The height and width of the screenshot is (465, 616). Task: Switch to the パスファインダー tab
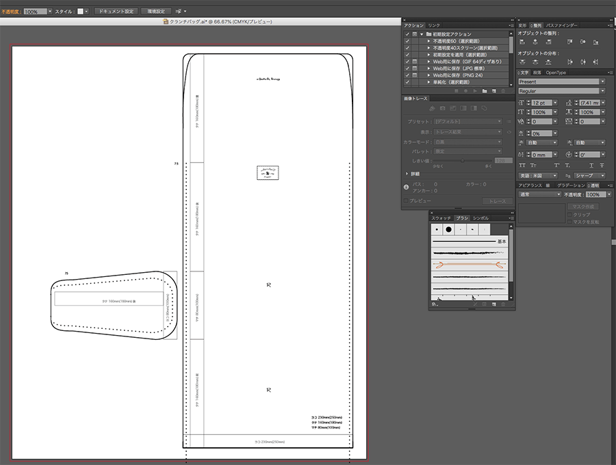[561, 25]
